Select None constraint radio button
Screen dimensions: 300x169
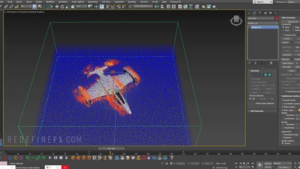pos(283,27)
